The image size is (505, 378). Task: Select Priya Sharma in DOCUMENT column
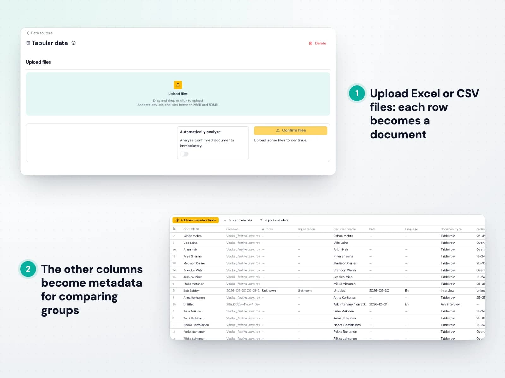(x=193, y=256)
